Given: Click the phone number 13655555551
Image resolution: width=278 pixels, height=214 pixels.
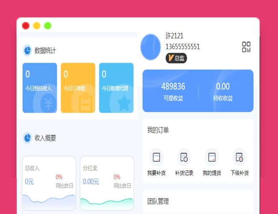Looking at the screenshot, I should pyautogui.click(x=183, y=47).
